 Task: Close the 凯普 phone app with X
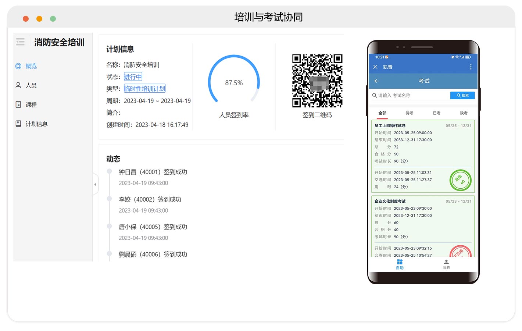pyautogui.click(x=375, y=67)
